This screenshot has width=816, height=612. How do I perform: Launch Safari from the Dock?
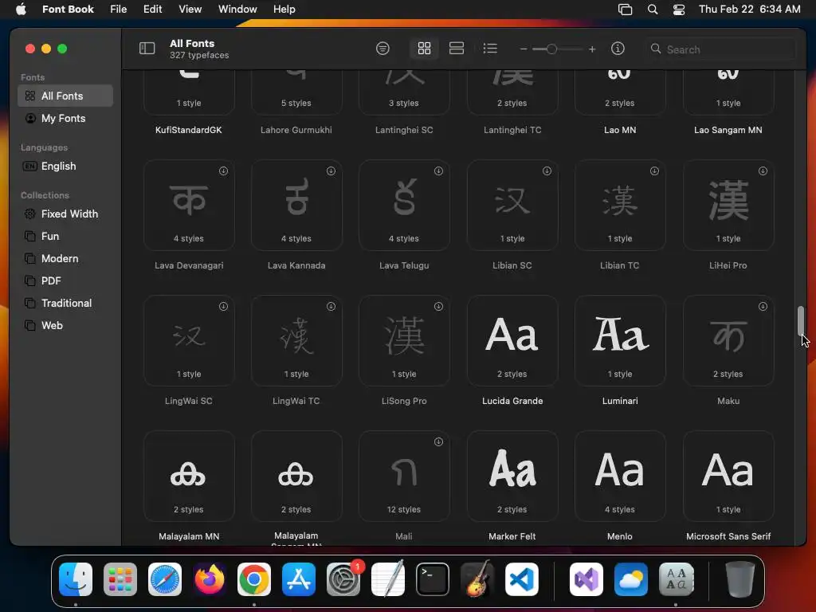coord(165,579)
